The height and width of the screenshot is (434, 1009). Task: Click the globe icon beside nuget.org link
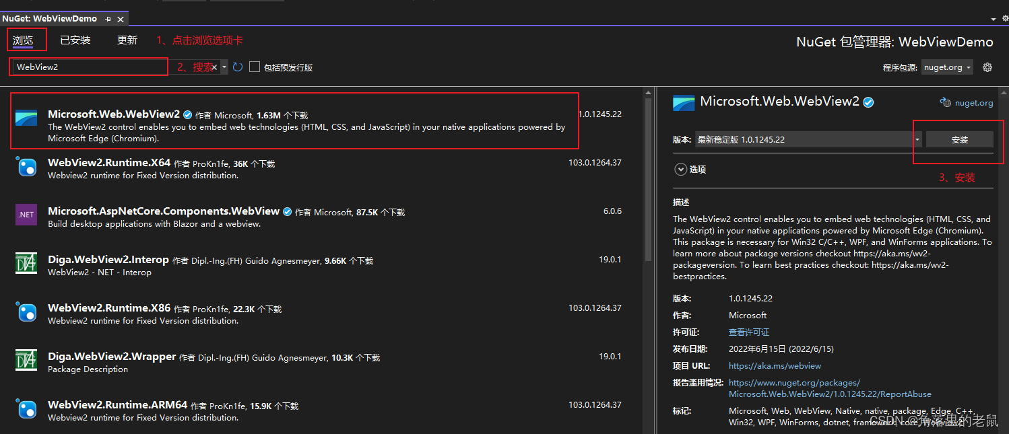click(x=945, y=103)
